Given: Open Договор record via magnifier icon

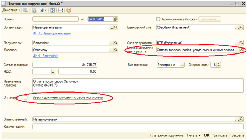Looking at the screenshot, I should tap(116, 50).
